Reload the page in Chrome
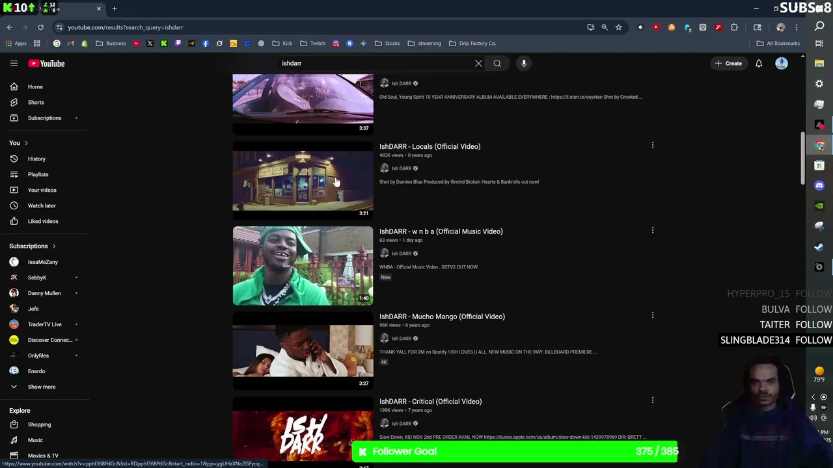 click(x=40, y=27)
